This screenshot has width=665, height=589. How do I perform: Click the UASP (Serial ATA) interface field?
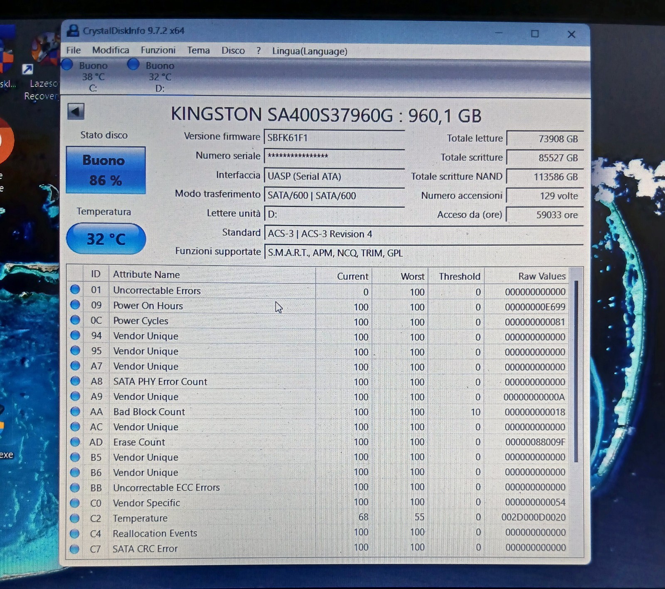pyautogui.click(x=334, y=176)
